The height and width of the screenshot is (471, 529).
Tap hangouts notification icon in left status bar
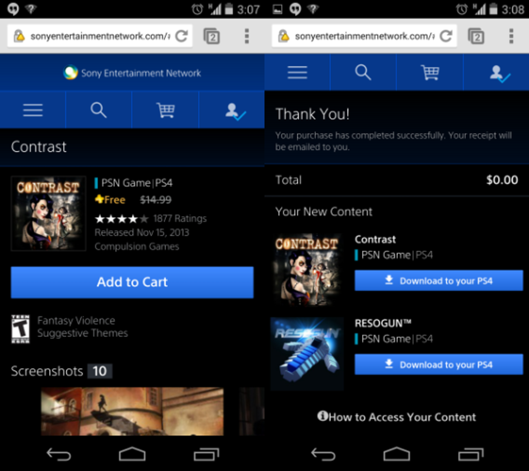click(x=13, y=9)
